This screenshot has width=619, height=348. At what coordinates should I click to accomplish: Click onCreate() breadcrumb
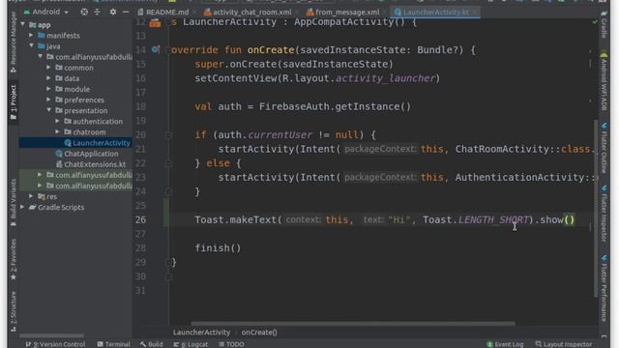coord(259,333)
